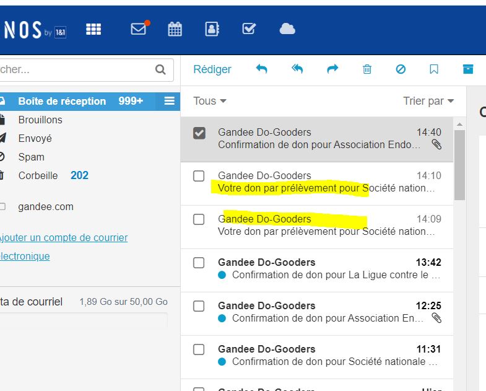Click the message list scrollbar thumb
Screen dimensions: 486x391
tap(459, 165)
